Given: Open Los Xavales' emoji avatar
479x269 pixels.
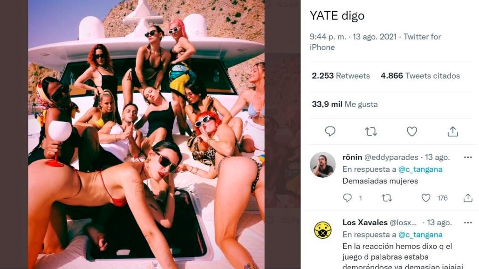Looking at the screenshot, I should [x=322, y=230].
